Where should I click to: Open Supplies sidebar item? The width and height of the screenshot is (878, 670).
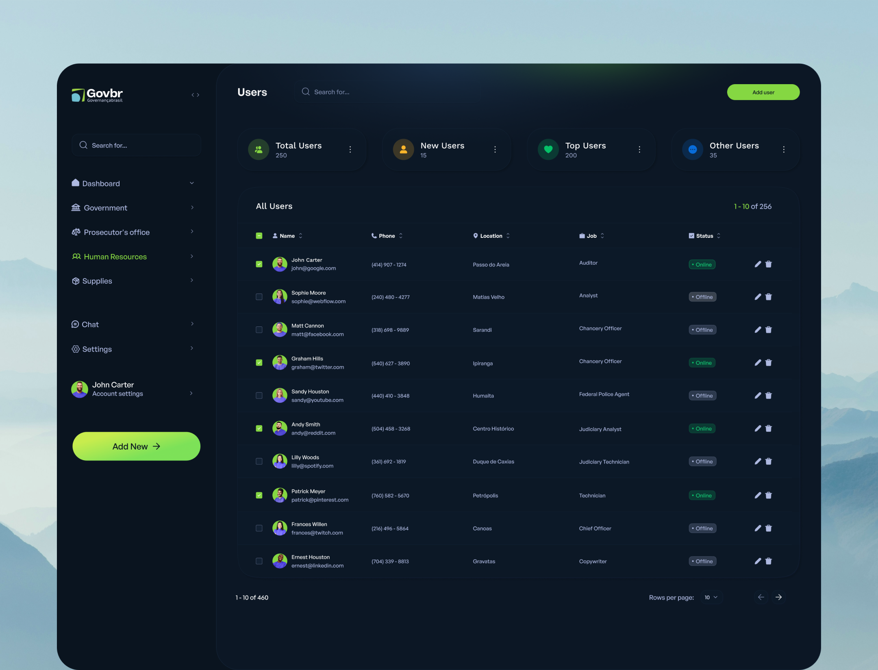coord(133,281)
